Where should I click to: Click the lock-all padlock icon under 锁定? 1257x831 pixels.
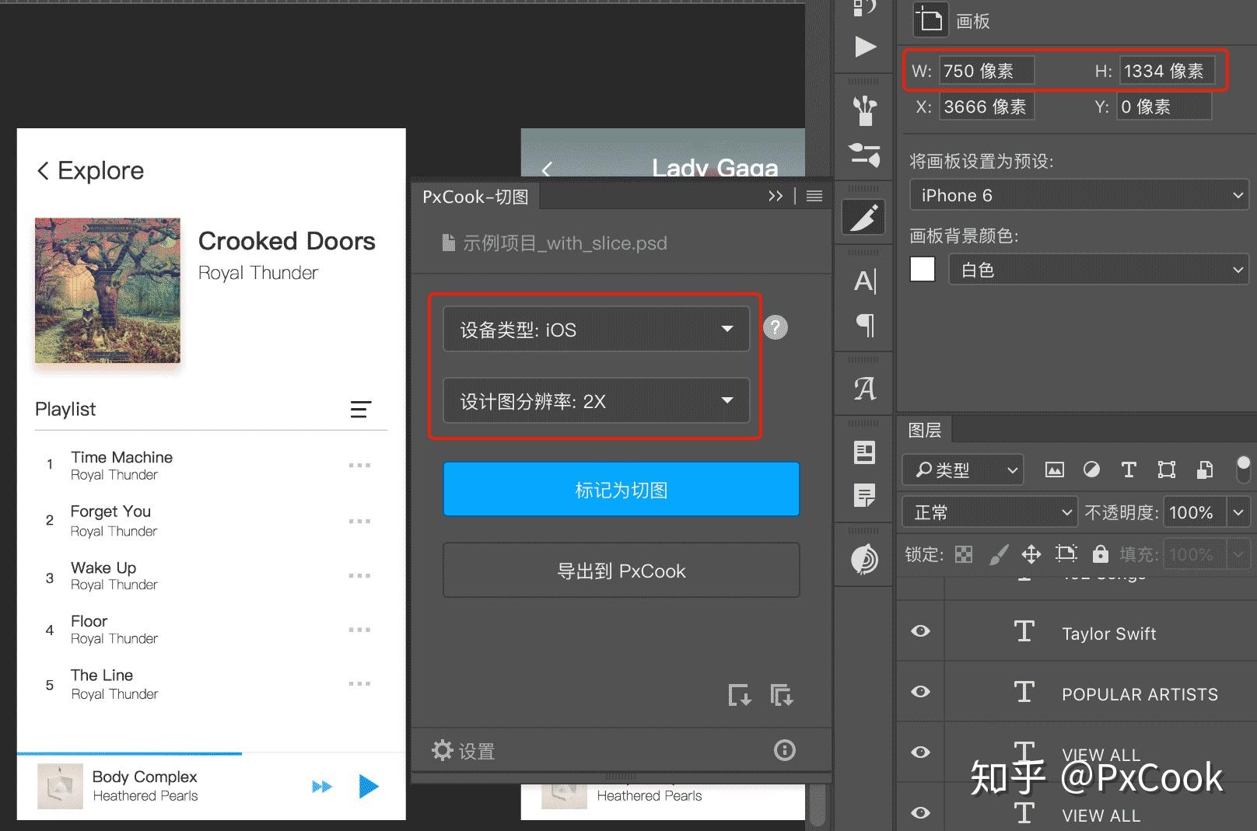(x=1100, y=554)
